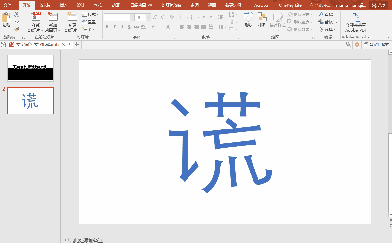This screenshot has width=392, height=243.
Task: Click the 告诉我 tell me search box
Action: coord(320,5)
